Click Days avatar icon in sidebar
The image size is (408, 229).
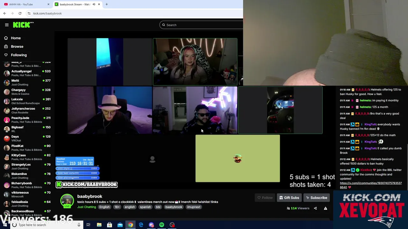(x=7, y=138)
